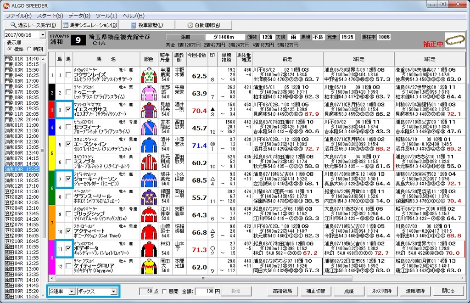Click the purple star silks for グランスーリール
470x303 pixels.
point(149,197)
